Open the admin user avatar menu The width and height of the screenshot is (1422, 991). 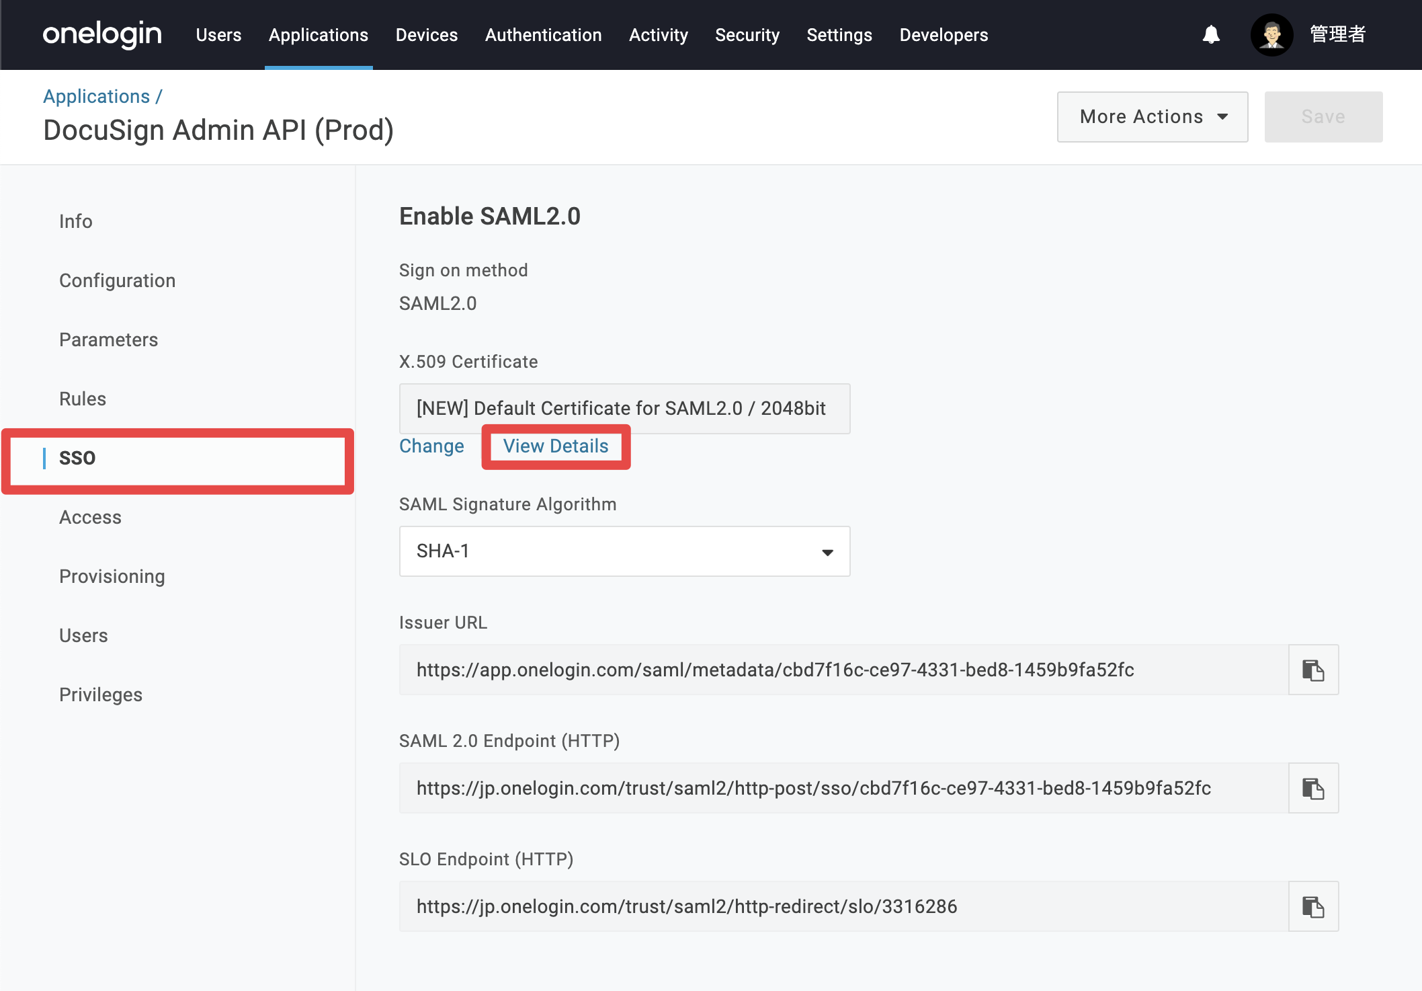click(x=1271, y=34)
